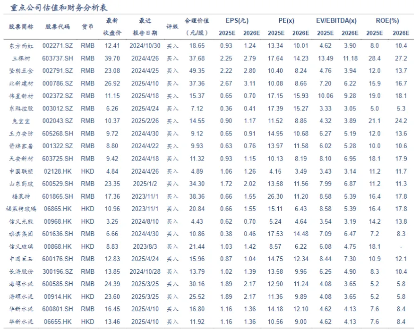Image resolution: width=420 pixels, height=330 pixels.
Task: Click fair value 38.36 in 601865.SH row
Action: pos(197,196)
